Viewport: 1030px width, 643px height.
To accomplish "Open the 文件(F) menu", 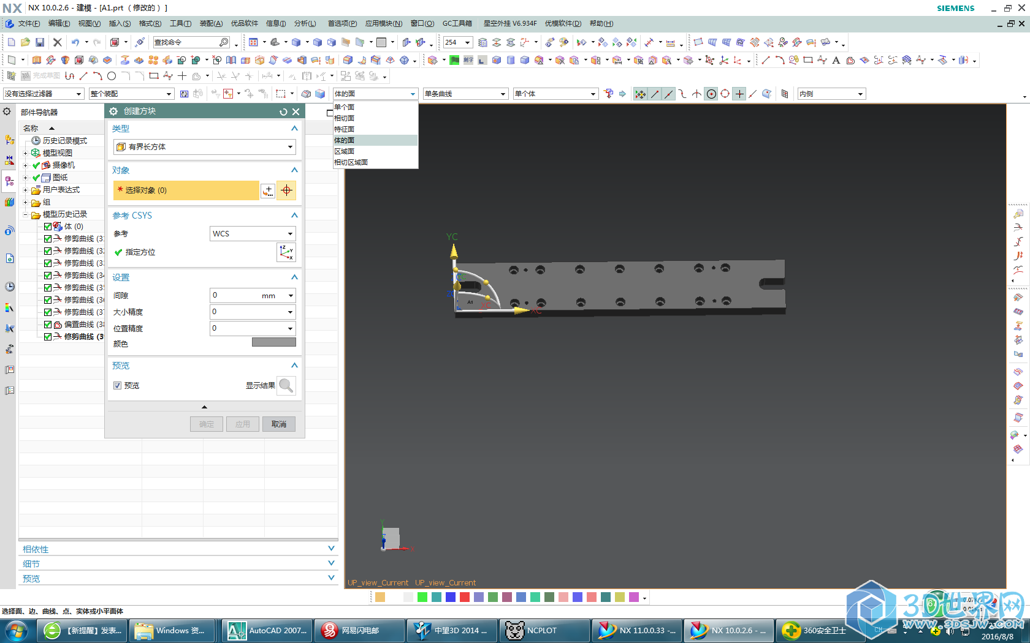I will [28, 23].
